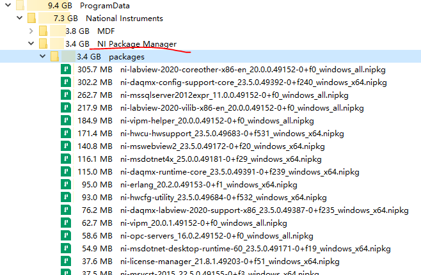Click the 9.4 GB size value
The height and width of the screenshot is (275, 421).
(x=60, y=5)
